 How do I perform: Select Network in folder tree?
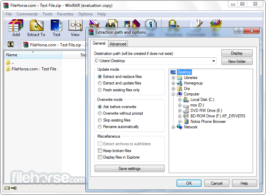[191, 127]
